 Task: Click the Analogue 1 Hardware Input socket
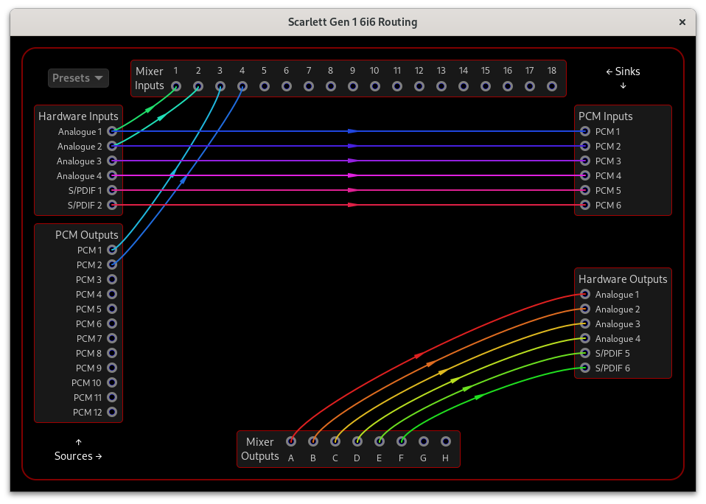coord(112,131)
